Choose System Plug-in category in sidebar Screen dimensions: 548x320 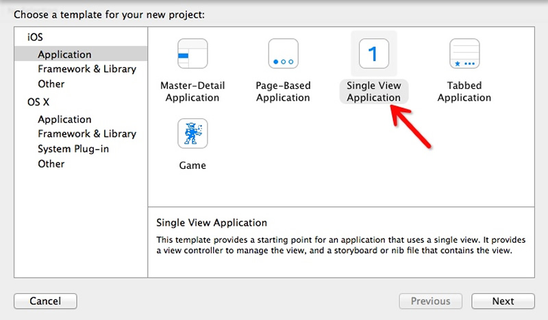pyautogui.click(x=73, y=149)
